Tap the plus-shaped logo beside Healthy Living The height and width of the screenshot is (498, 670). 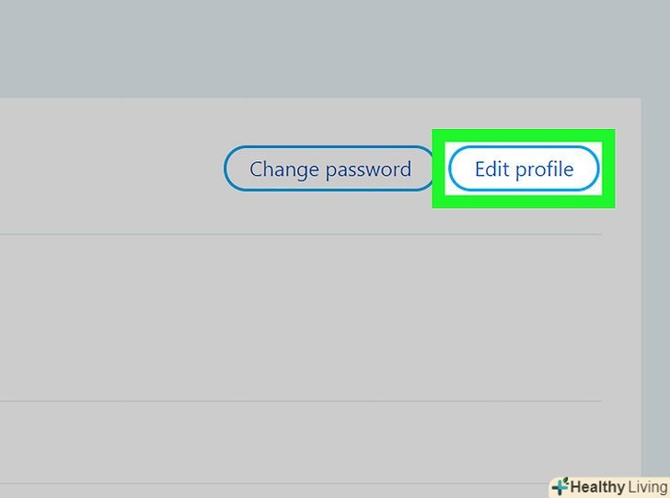click(x=560, y=486)
